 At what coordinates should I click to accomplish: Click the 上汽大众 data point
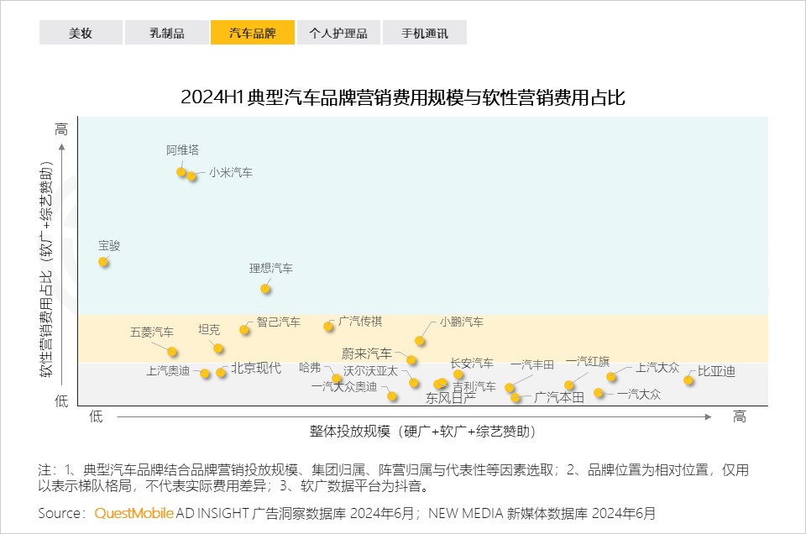(x=610, y=377)
